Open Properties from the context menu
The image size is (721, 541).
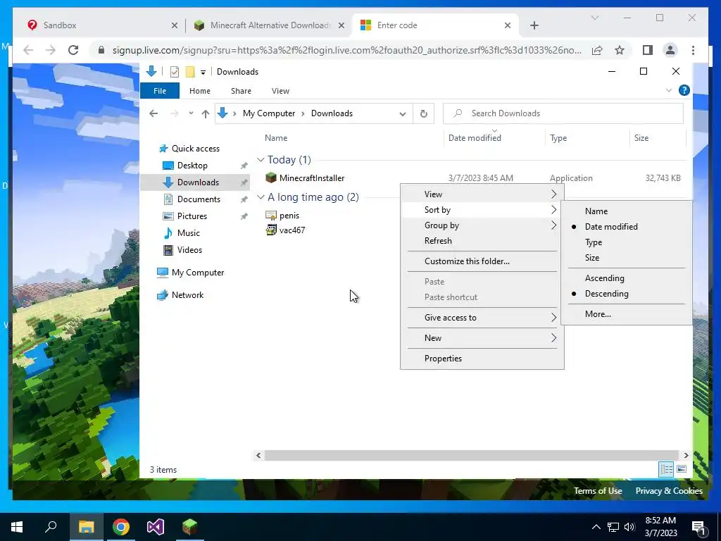(x=482, y=359)
